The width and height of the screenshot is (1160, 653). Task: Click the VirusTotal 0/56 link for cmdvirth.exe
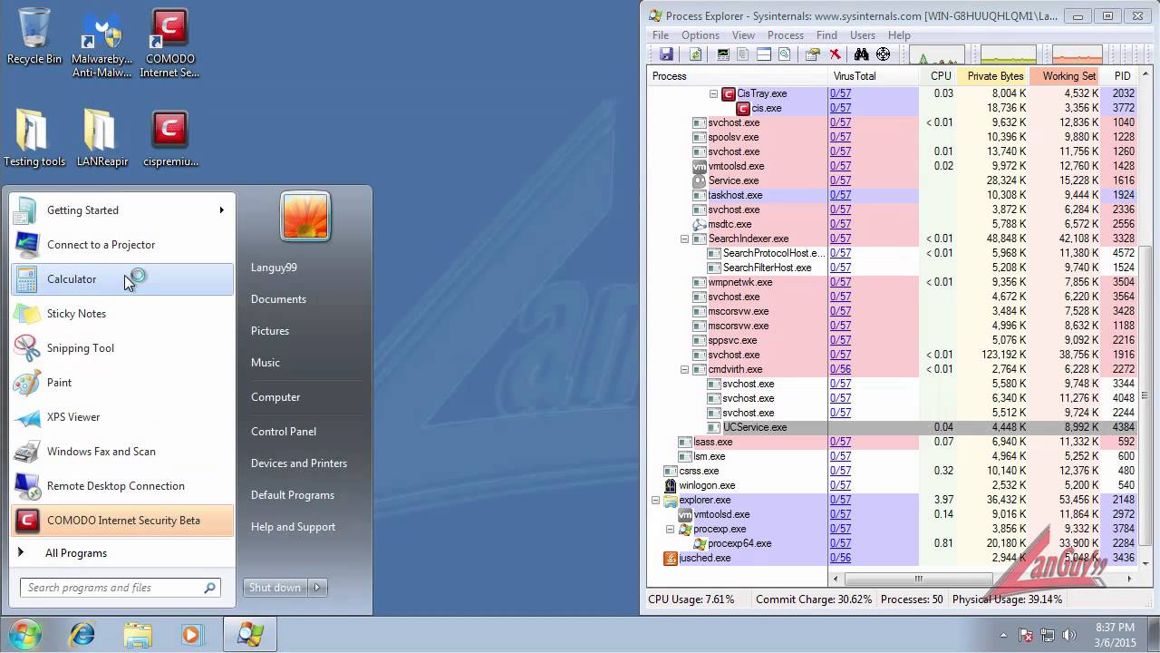tap(840, 369)
